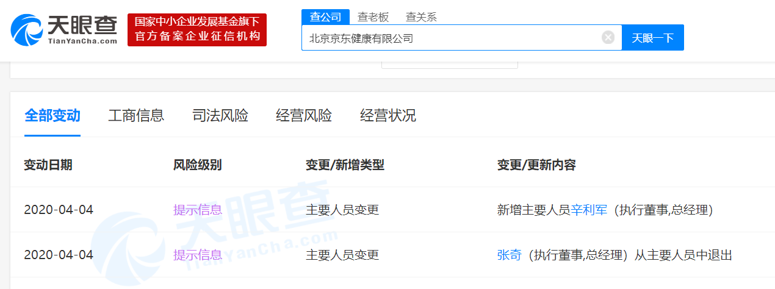Open the 辛利军 person link
Viewport: 775px width, 289px height.
pos(589,210)
